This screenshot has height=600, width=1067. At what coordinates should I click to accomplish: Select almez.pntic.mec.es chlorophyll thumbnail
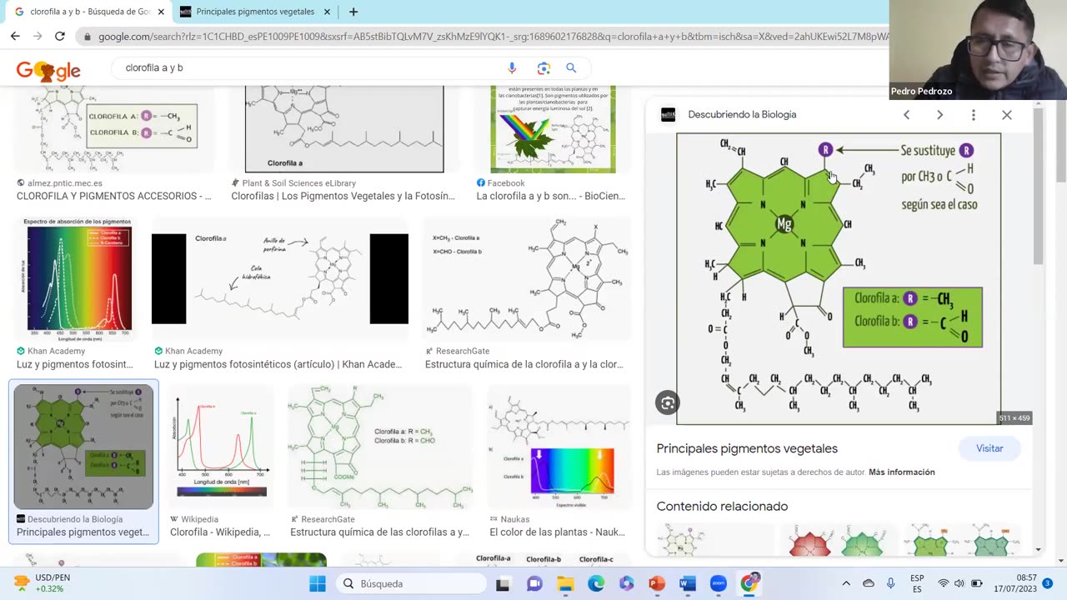[x=114, y=129]
